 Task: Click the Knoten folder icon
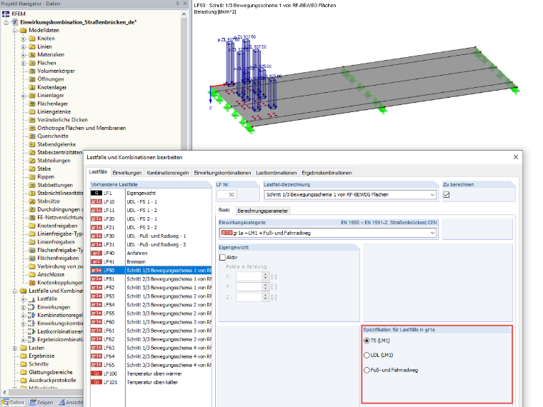coord(32,39)
